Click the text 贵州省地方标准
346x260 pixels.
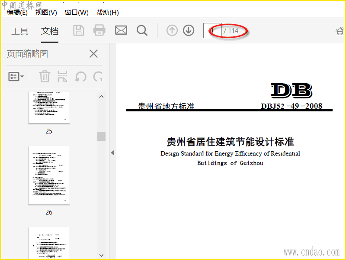166,106
